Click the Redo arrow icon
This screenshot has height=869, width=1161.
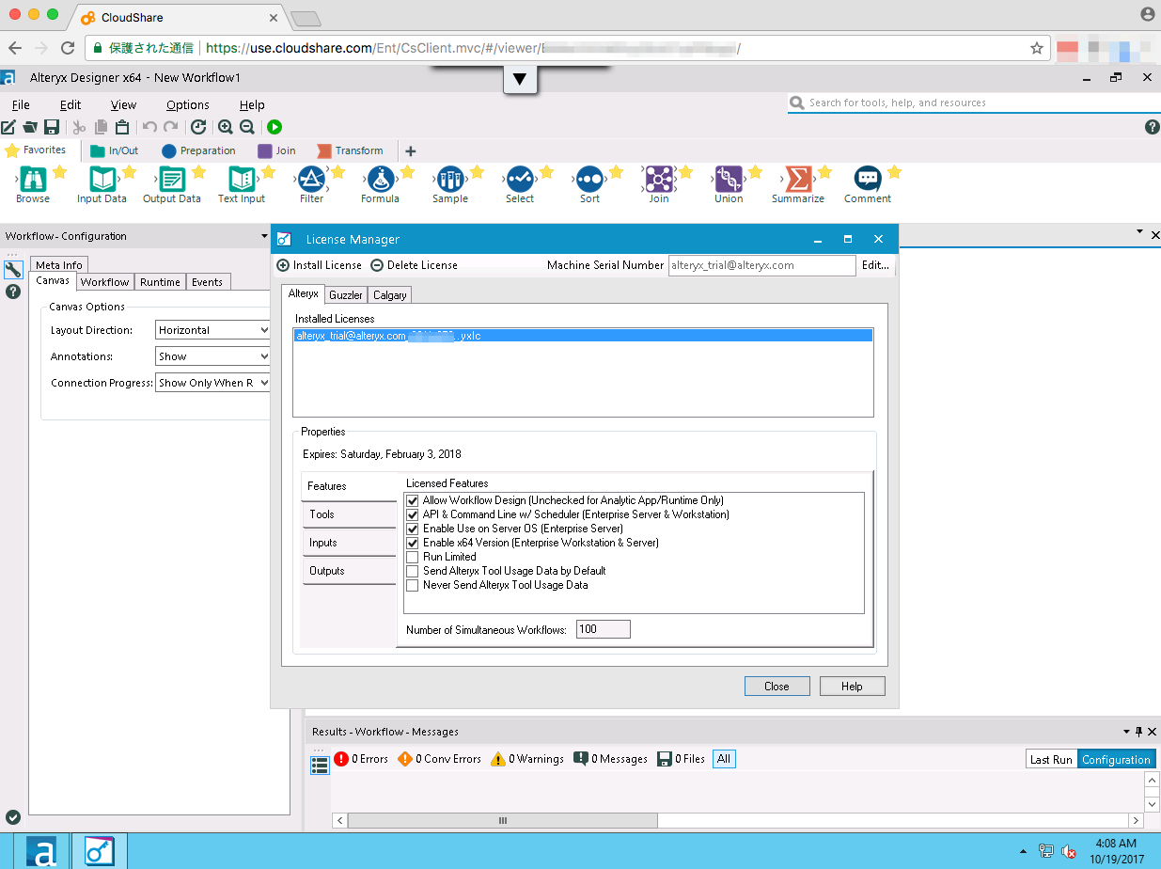pos(170,127)
